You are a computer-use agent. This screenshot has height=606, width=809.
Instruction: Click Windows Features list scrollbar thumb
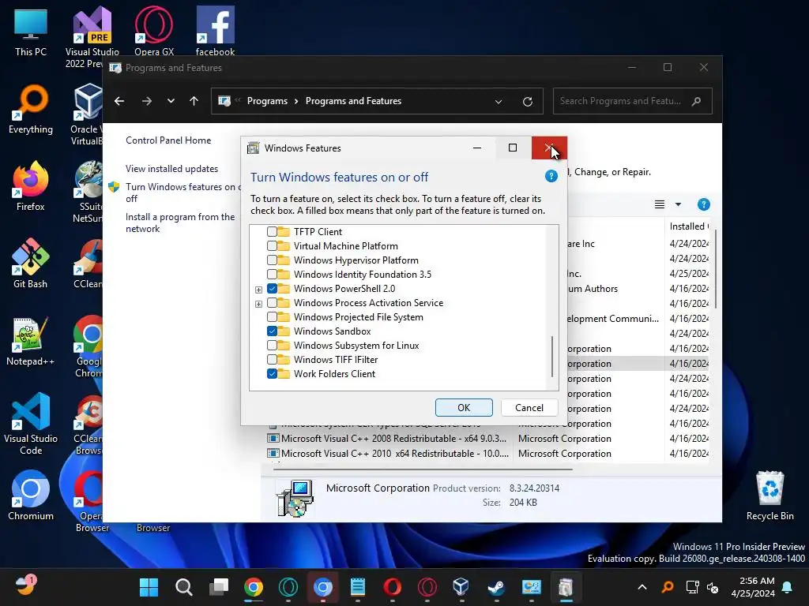(x=552, y=357)
